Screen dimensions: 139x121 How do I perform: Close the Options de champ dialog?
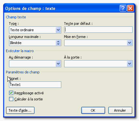pyautogui.click(x=130, y=8)
